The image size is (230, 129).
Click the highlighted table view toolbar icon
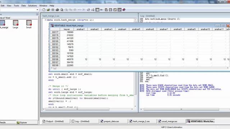point(97,10)
